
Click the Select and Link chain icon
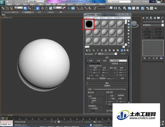[x=3, y=8]
